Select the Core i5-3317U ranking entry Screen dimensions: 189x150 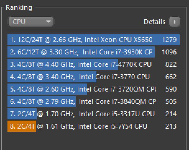coord(82,114)
